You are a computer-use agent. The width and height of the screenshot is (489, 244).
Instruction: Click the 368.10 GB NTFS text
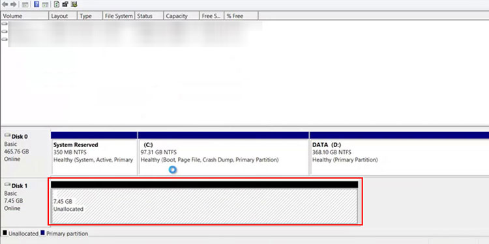pyautogui.click(x=332, y=152)
